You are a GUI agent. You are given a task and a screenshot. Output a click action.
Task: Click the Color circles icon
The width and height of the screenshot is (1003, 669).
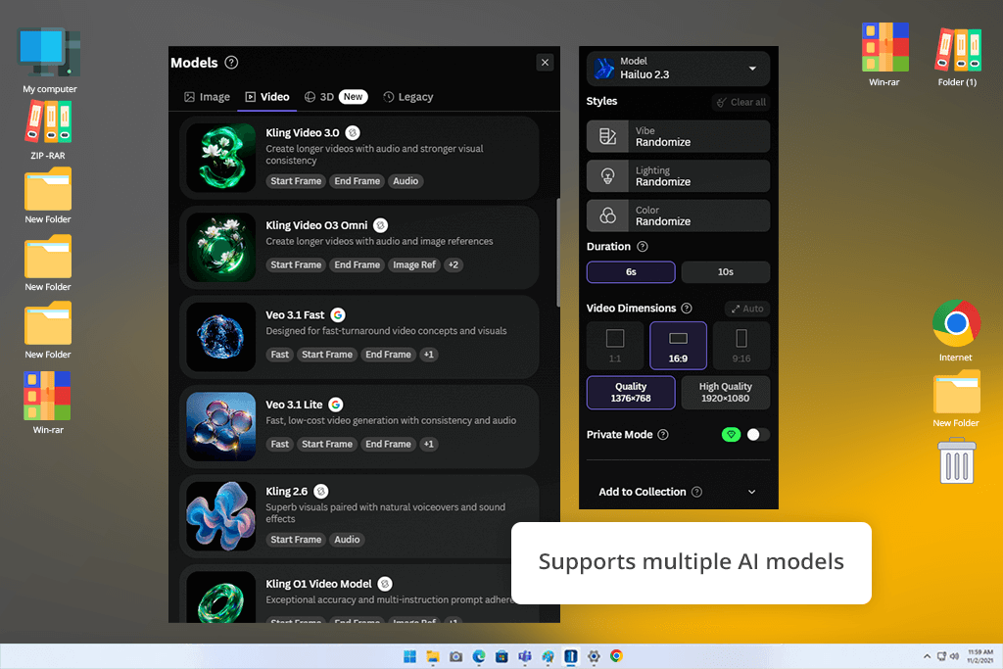click(x=607, y=215)
